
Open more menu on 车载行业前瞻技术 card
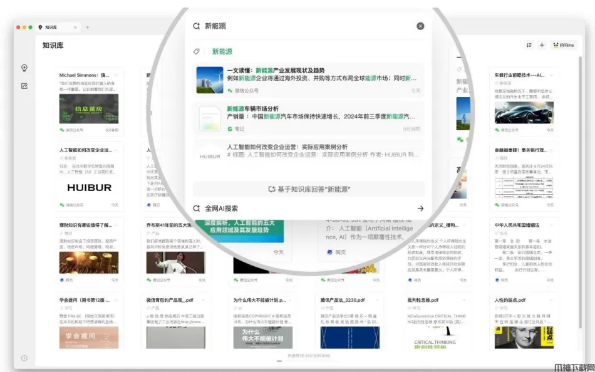(x=551, y=75)
